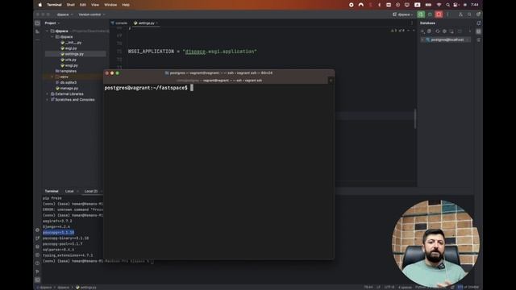Open the Shell menu

[x=71, y=5]
